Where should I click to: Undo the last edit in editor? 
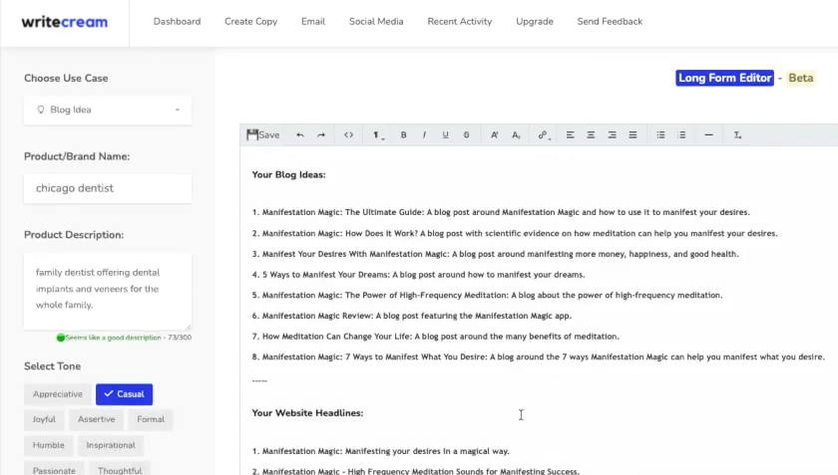[300, 135]
